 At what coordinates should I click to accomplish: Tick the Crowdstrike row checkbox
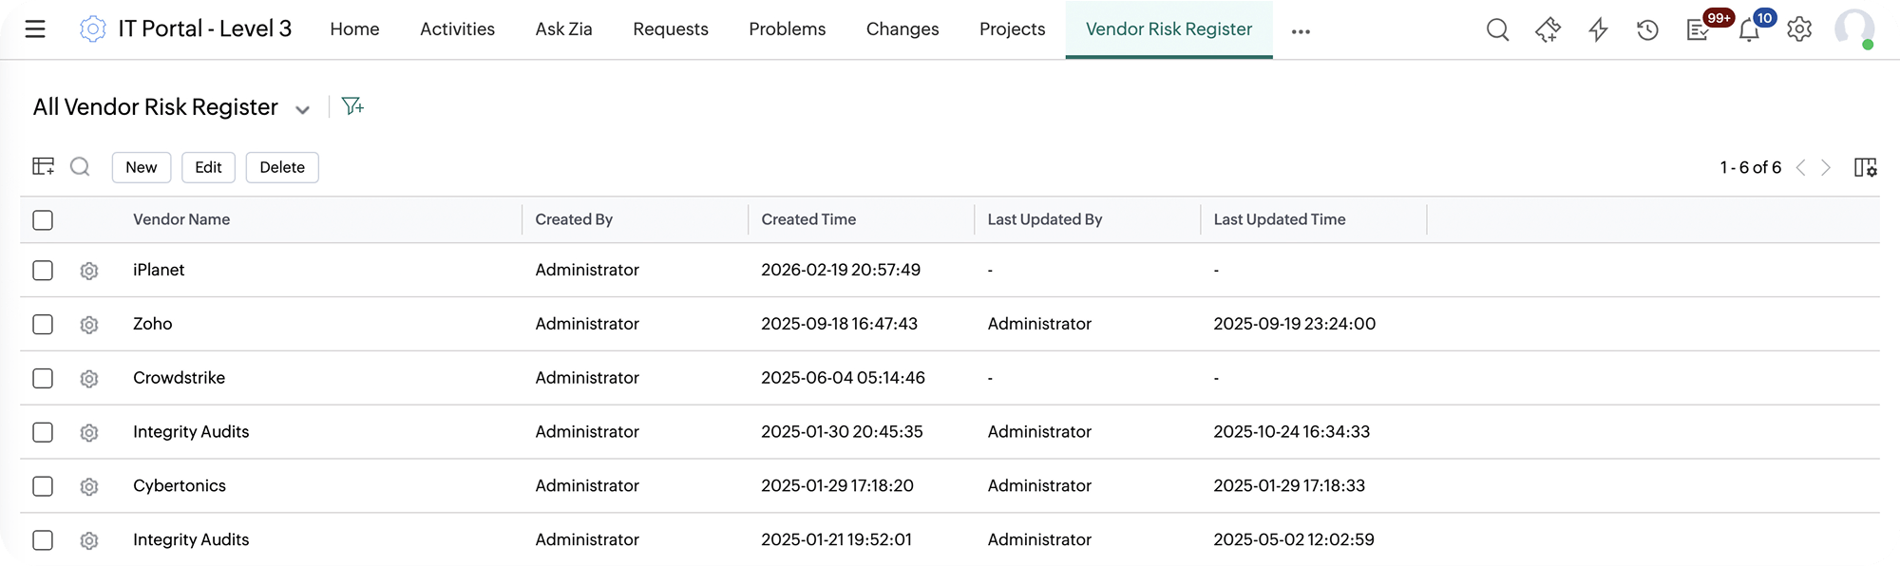coord(43,378)
